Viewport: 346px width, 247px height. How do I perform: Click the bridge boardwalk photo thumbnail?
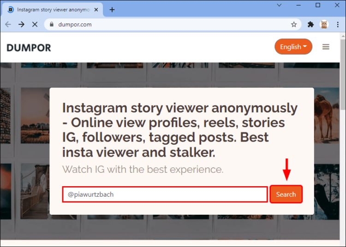click(x=35, y=191)
